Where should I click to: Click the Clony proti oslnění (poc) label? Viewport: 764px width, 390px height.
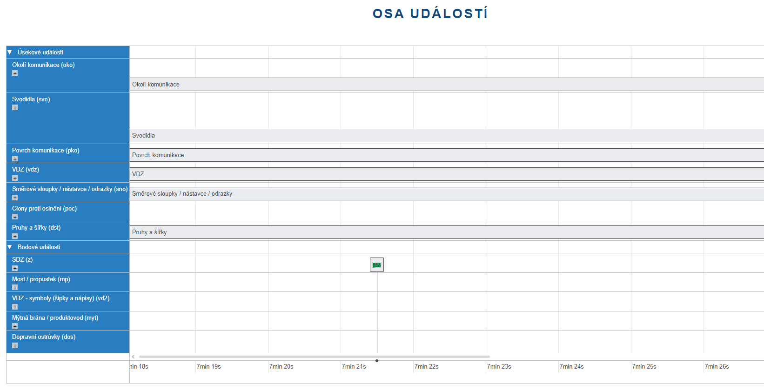click(44, 208)
